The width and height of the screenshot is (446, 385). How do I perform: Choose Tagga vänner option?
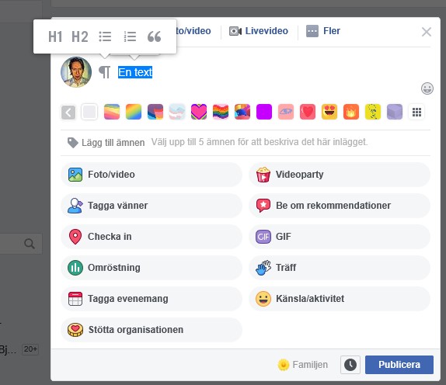152,206
